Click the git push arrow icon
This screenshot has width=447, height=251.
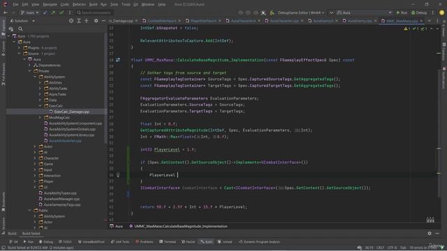coord(53,13)
